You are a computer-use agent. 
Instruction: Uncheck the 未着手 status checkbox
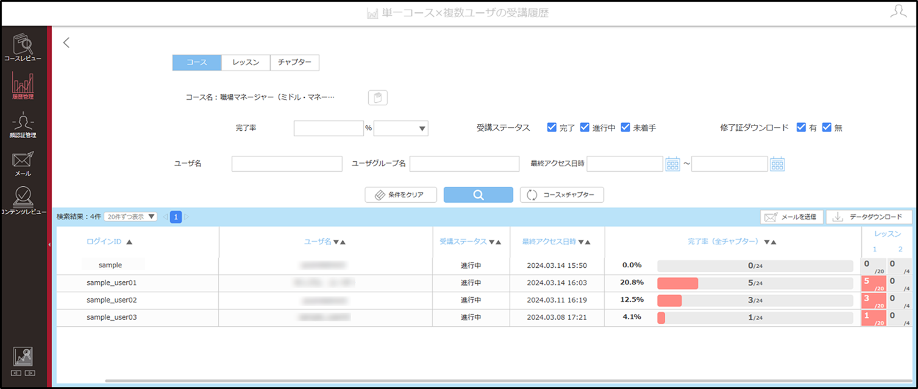pyautogui.click(x=625, y=127)
